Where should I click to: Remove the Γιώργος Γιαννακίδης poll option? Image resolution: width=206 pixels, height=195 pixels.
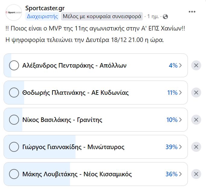coord(196,147)
